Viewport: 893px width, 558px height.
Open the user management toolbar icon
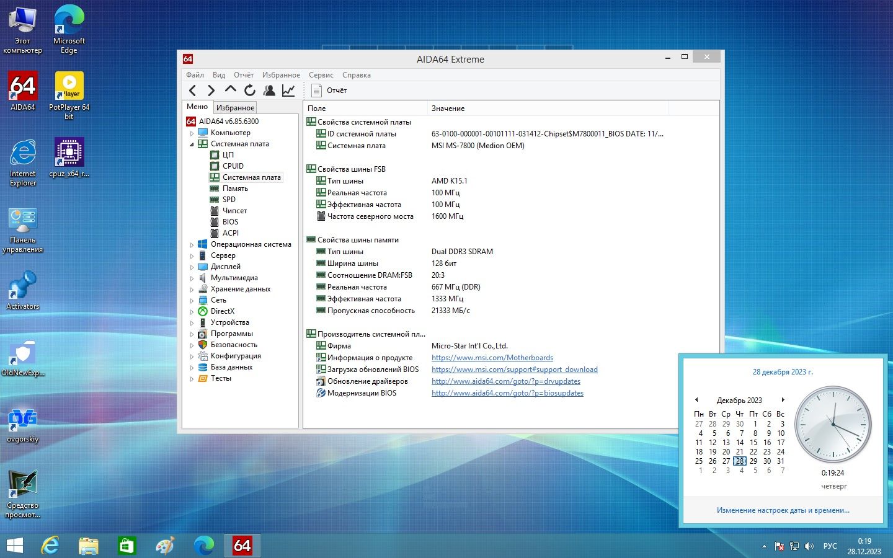pos(269,91)
